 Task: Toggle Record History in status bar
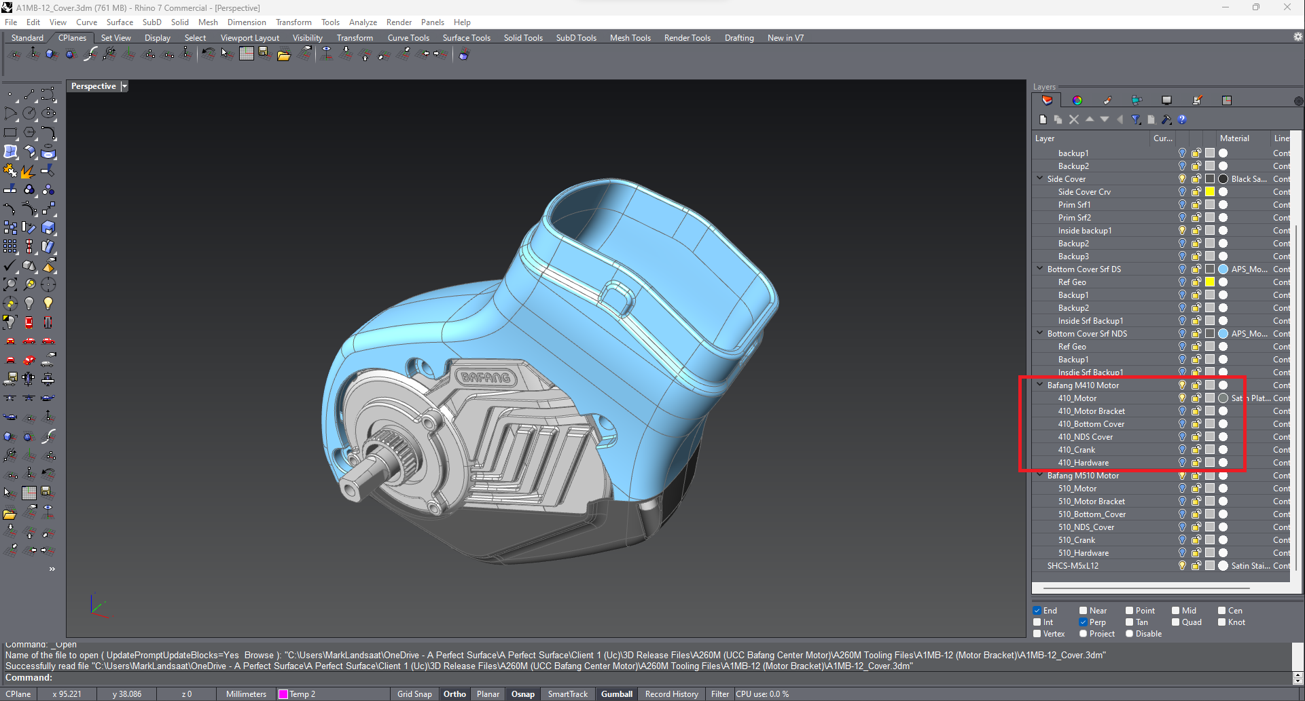click(x=671, y=694)
